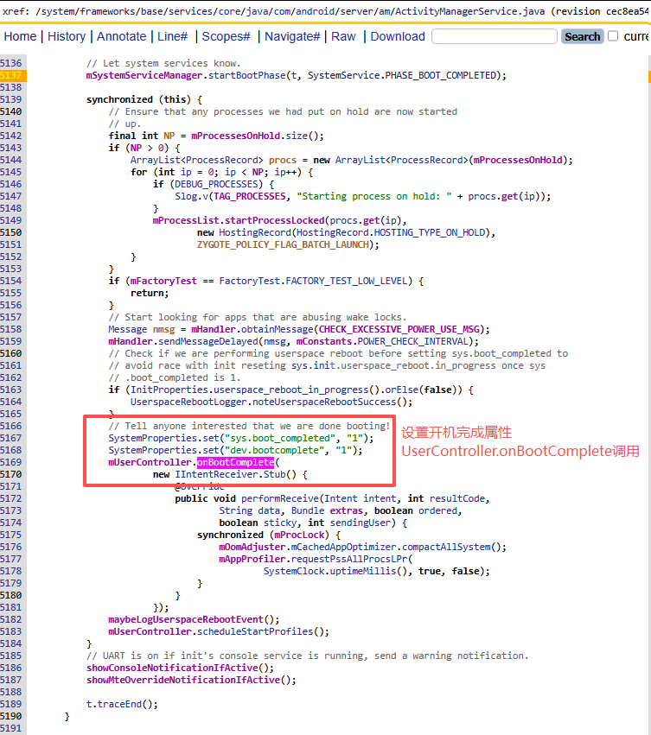651x735 pixels.
Task: Toggle the current directory checkbox
Action: [x=613, y=36]
